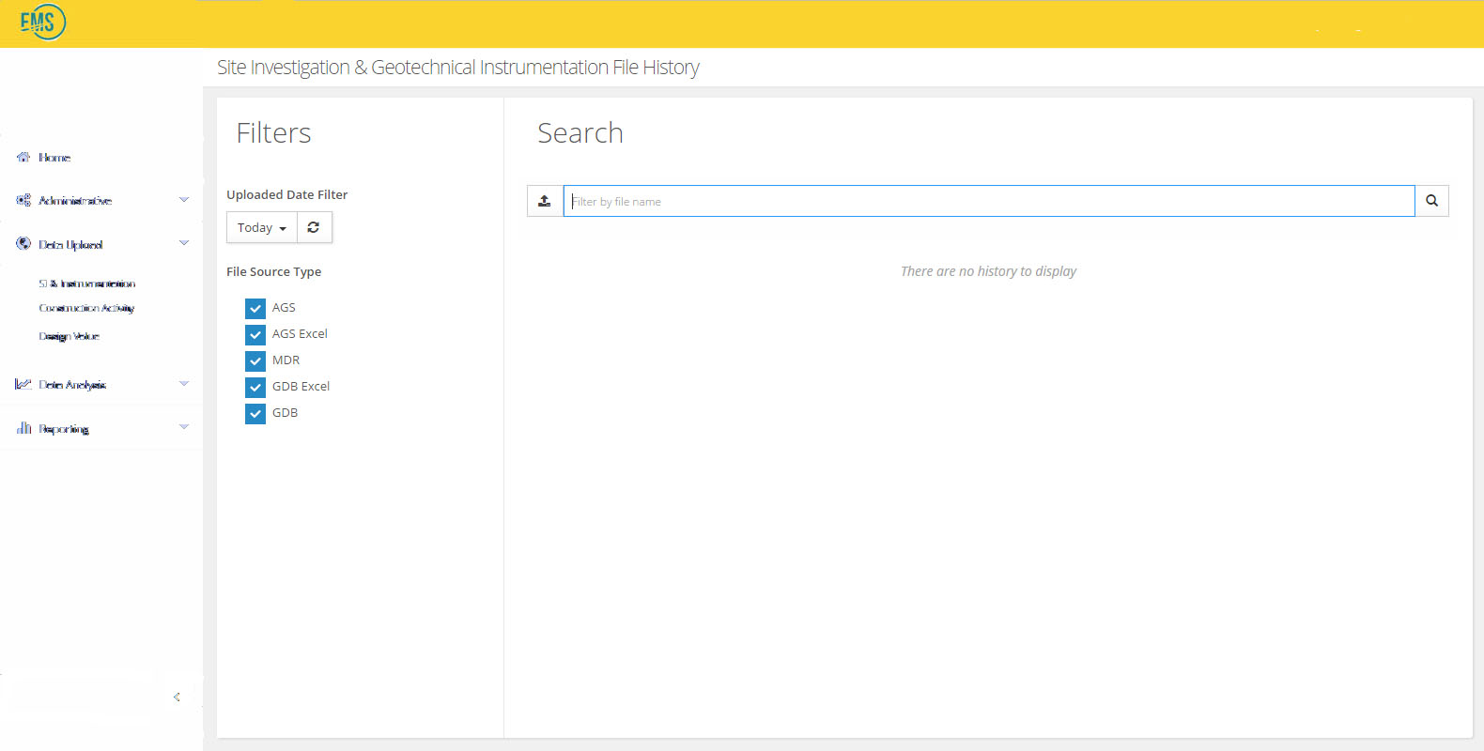Click the AGS Excel label
The width and height of the screenshot is (1484, 751).
pos(300,334)
